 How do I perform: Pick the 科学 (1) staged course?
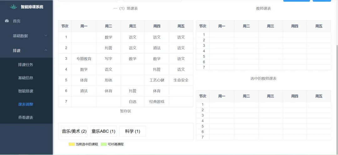point(132,131)
